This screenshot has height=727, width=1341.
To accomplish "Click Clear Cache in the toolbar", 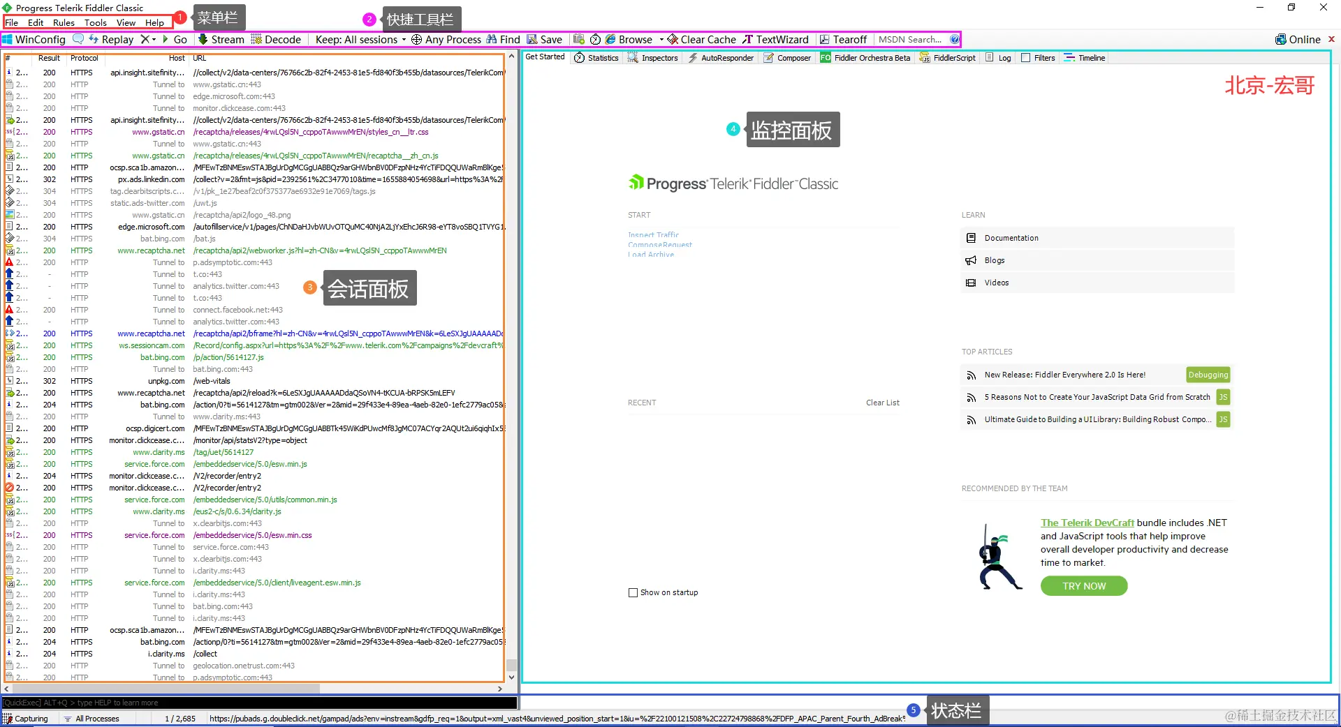I will point(701,40).
